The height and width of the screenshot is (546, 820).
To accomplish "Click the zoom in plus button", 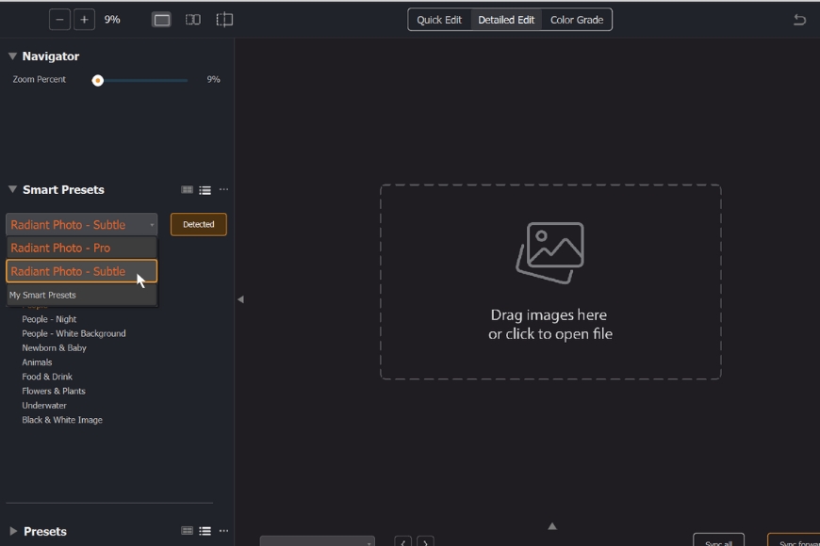I will [x=84, y=20].
